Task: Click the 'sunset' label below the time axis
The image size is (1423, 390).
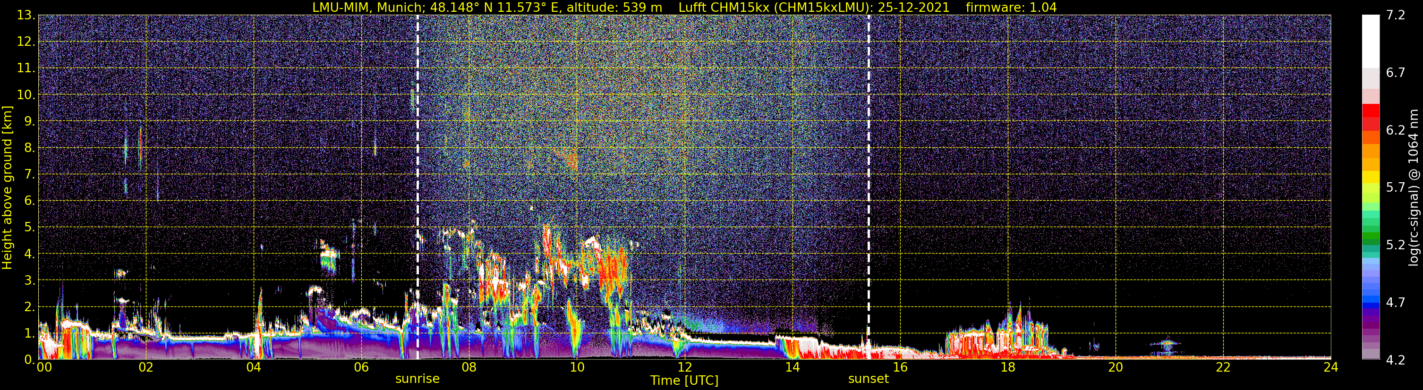Action: pos(869,379)
